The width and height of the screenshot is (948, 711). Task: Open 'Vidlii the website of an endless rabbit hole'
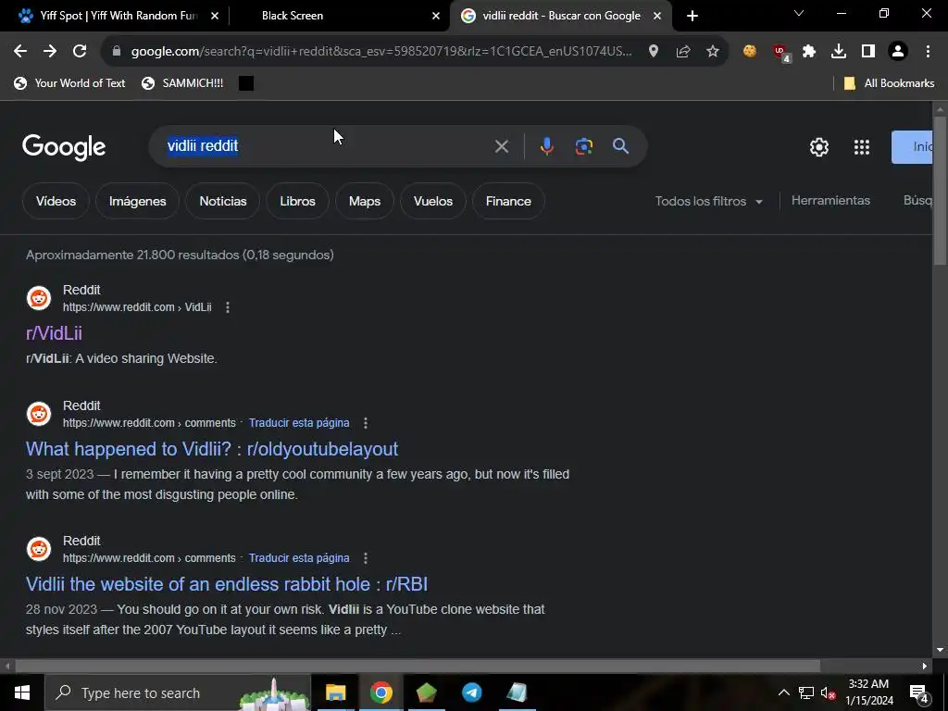click(x=227, y=584)
